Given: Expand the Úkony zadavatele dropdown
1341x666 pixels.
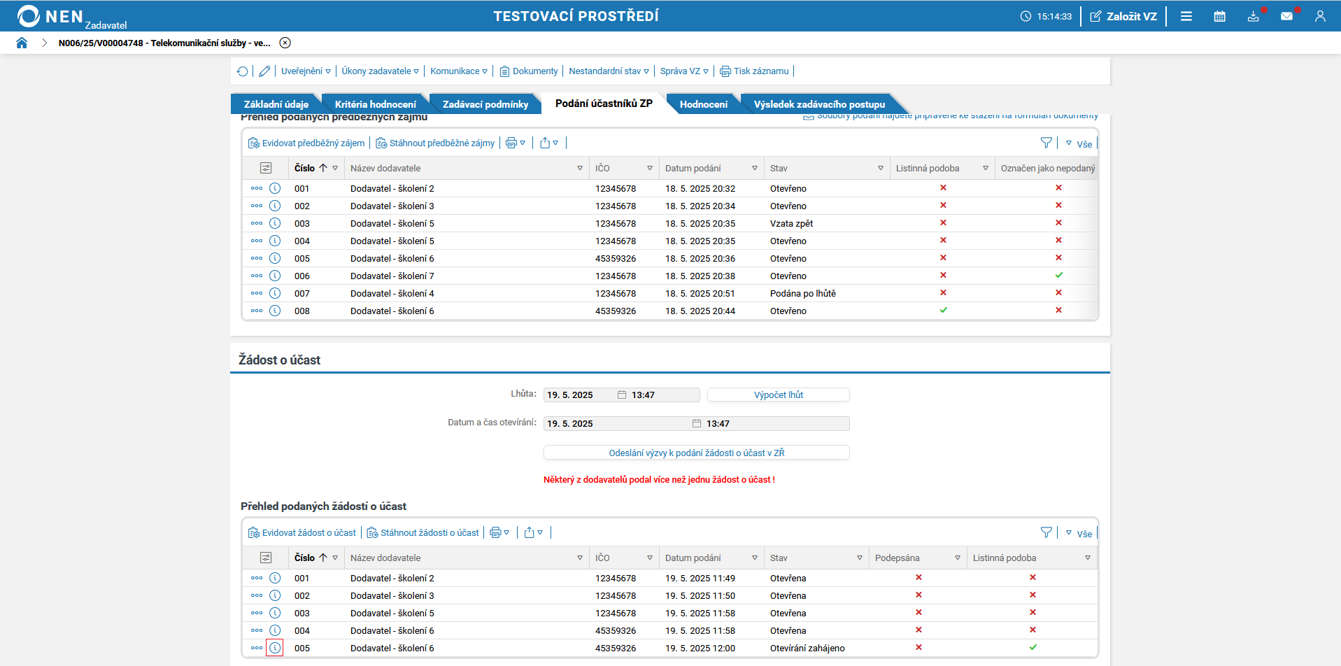Looking at the screenshot, I should coord(380,71).
